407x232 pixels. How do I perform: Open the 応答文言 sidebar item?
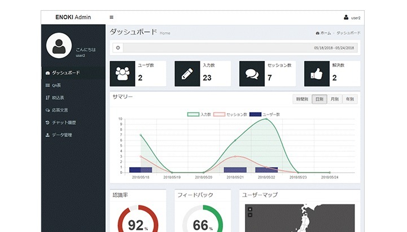point(73,110)
